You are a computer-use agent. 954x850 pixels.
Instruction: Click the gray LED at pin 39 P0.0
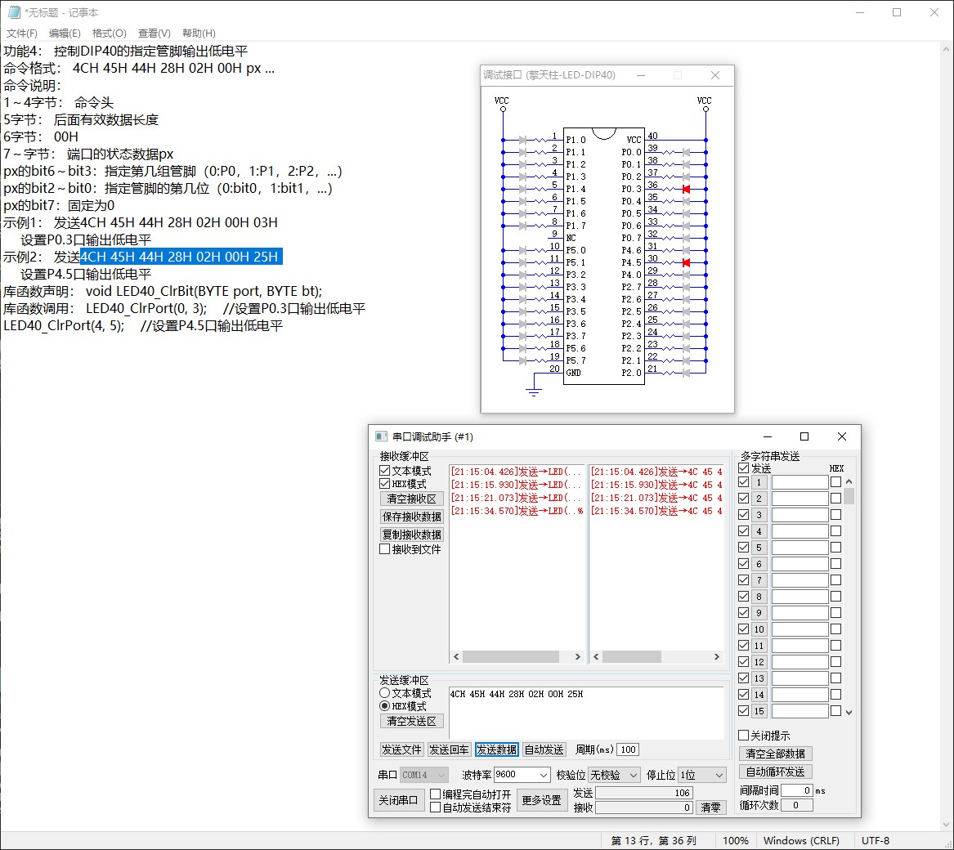[x=687, y=152]
